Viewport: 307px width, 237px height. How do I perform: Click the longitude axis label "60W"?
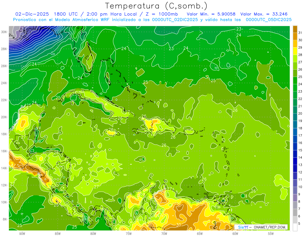tap(235, 233)
